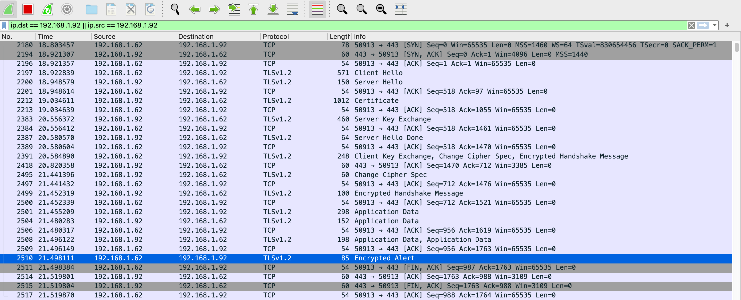The height and width of the screenshot is (300, 741).
Task: Select the Client Hello packet row
Action: (x=378, y=73)
